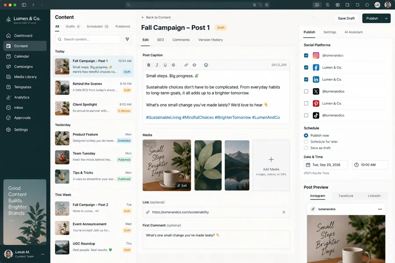Add new media to the post
Image resolution: width=395 pixels, height=263 pixels.
pos(271,165)
